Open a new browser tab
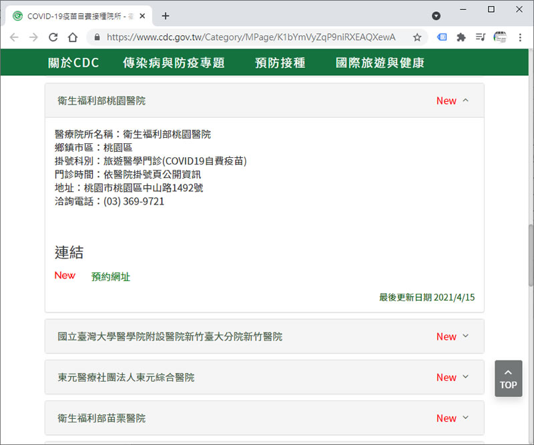Screen dimensions: 534x445 [166, 16]
